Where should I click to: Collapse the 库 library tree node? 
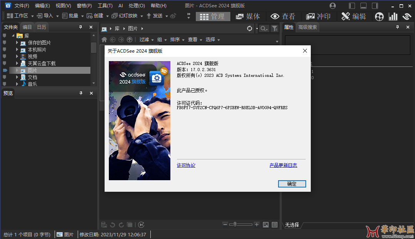(x=13, y=35)
